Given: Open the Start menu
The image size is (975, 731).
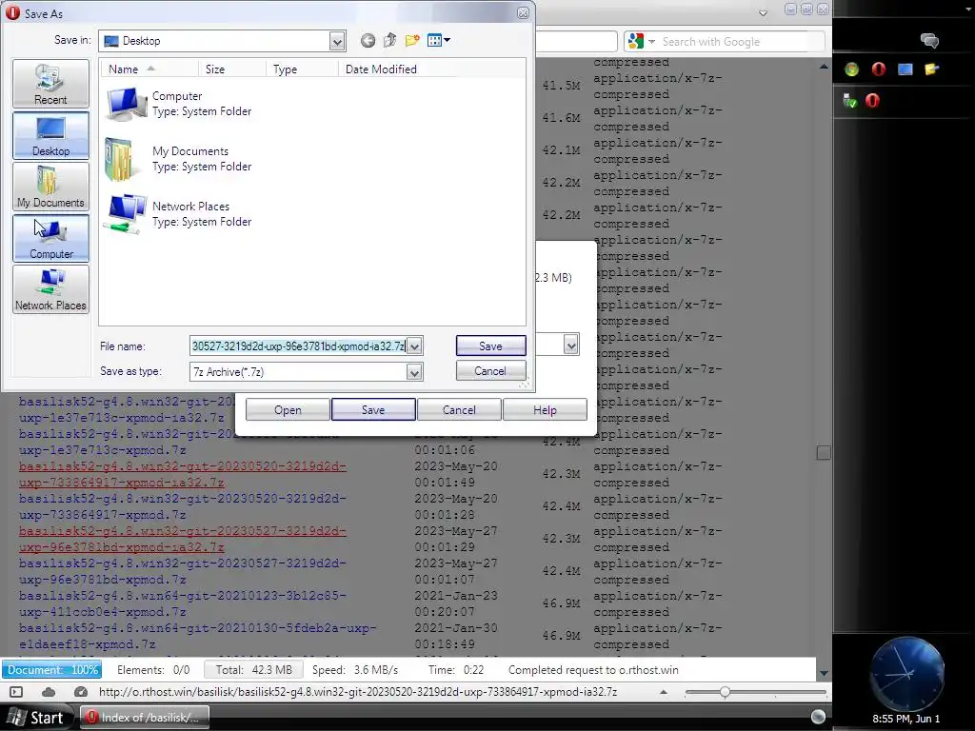Looking at the screenshot, I should pyautogui.click(x=37, y=718).
